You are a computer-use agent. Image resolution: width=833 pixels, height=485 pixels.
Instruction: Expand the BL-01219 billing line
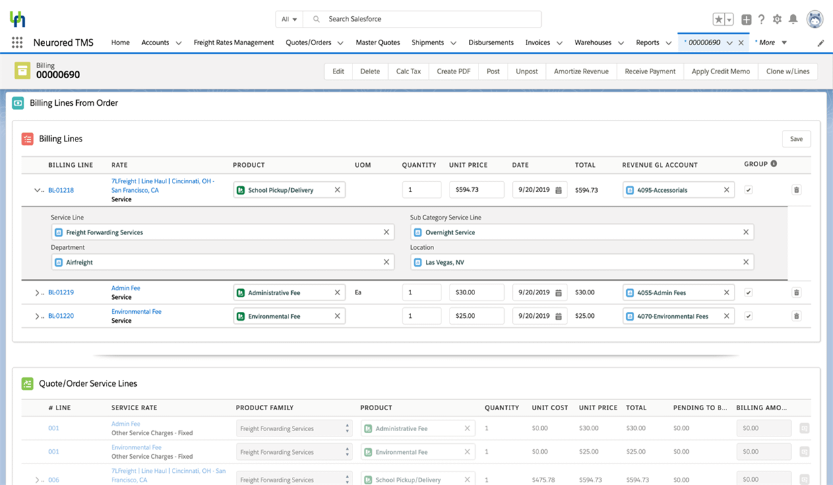[x=38, y=292]
